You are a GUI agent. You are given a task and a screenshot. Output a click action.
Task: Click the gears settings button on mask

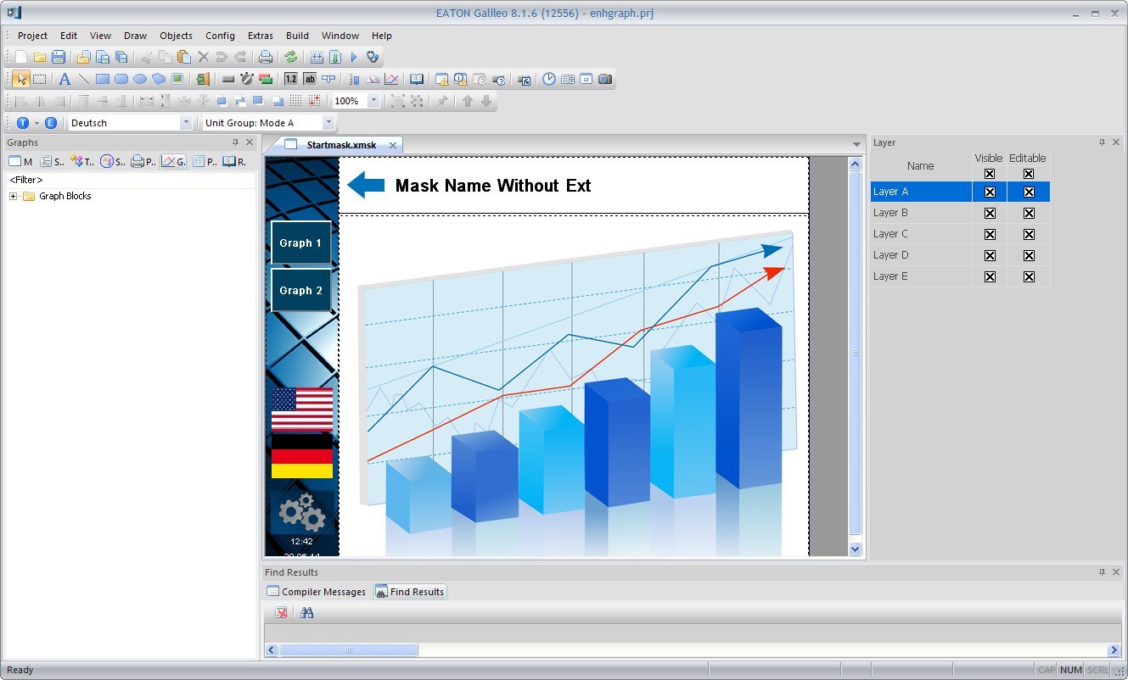point(302,512)
